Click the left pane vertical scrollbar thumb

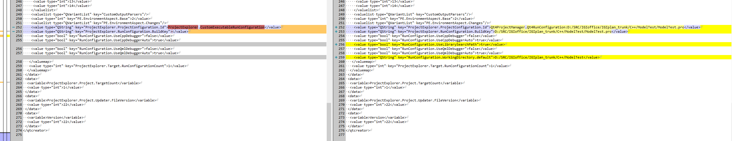(329, 122)
